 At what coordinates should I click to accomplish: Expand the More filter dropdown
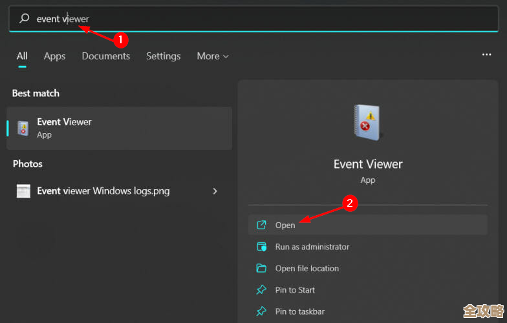(x=213, y=56)
